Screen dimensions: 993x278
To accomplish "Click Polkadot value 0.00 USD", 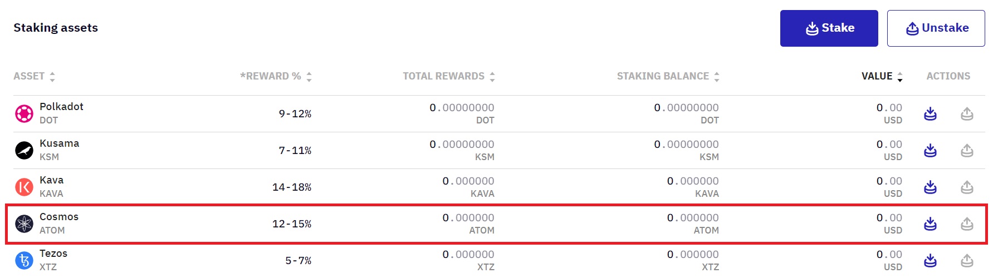I will (889, 113).
